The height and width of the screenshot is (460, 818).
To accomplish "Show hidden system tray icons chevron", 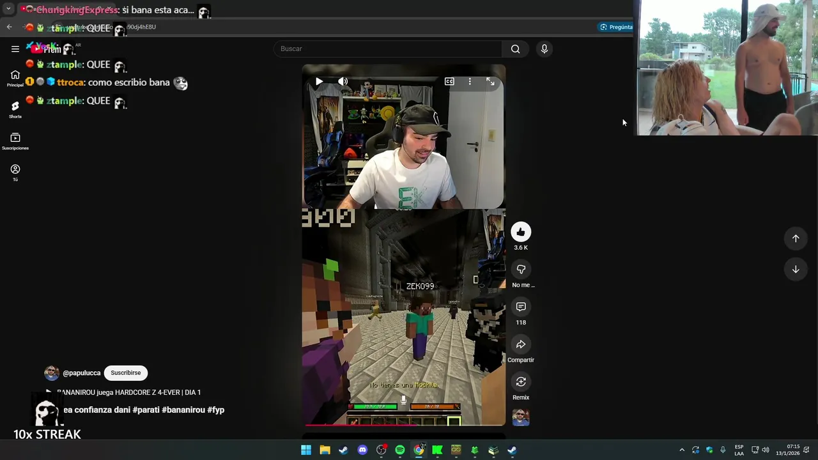I will (x=682, y=450).
